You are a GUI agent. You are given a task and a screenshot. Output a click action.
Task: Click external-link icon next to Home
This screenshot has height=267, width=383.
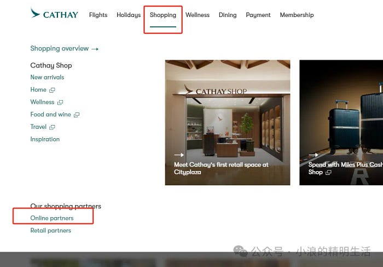pyautogui.click(x=52, y=90)
